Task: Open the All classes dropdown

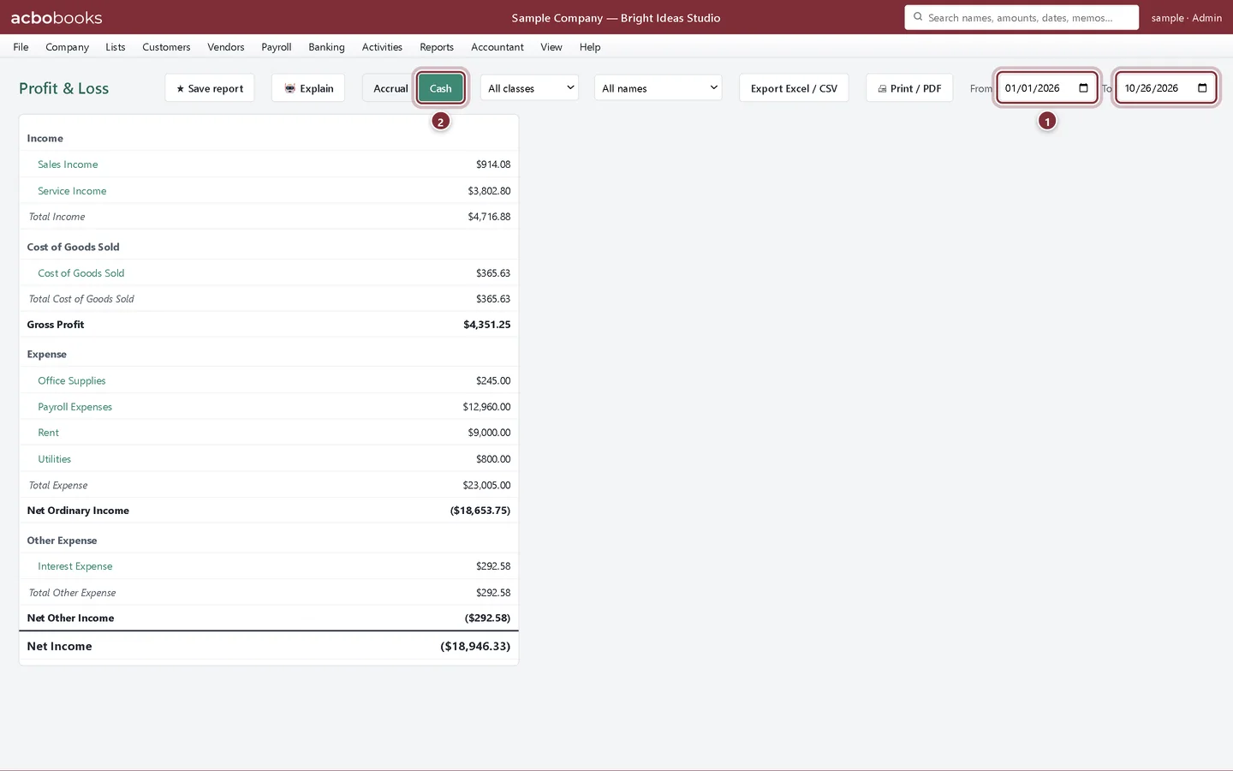Action: click(x=529, y=88)
